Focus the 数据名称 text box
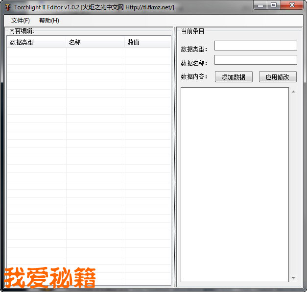 point(255,60)
